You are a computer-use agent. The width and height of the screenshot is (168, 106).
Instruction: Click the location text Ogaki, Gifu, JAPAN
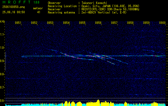[96, 6]
